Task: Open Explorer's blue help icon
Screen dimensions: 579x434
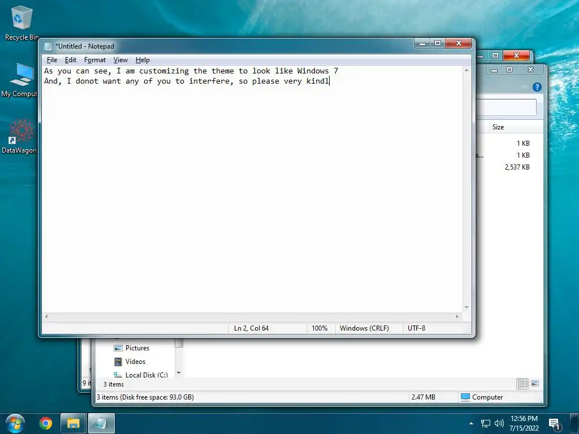Action: pos(537,87)
